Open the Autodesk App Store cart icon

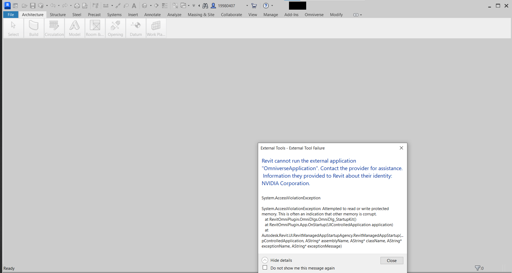pyautogui.click(x=254, y=6)
